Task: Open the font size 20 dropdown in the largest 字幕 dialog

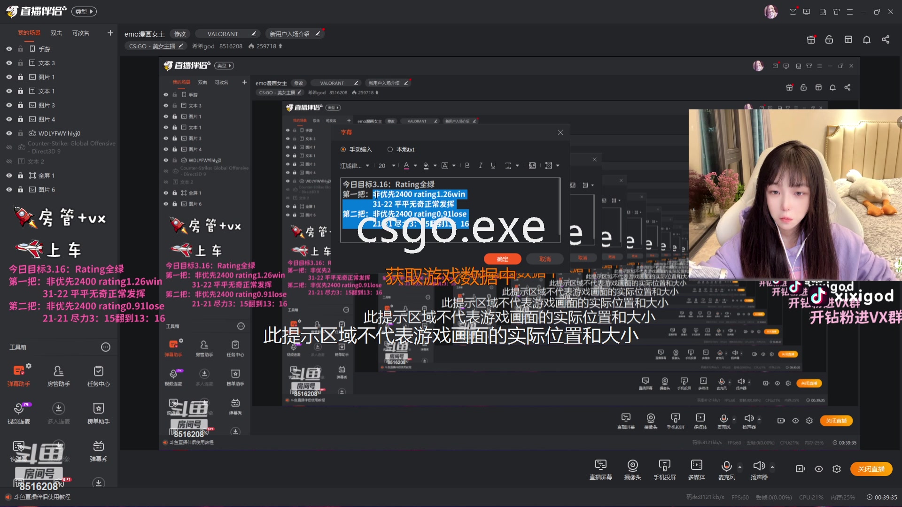Action: [387, 166]
